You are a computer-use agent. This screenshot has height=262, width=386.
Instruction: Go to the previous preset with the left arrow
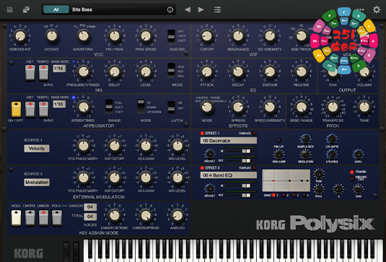click(x=188, y=9)
